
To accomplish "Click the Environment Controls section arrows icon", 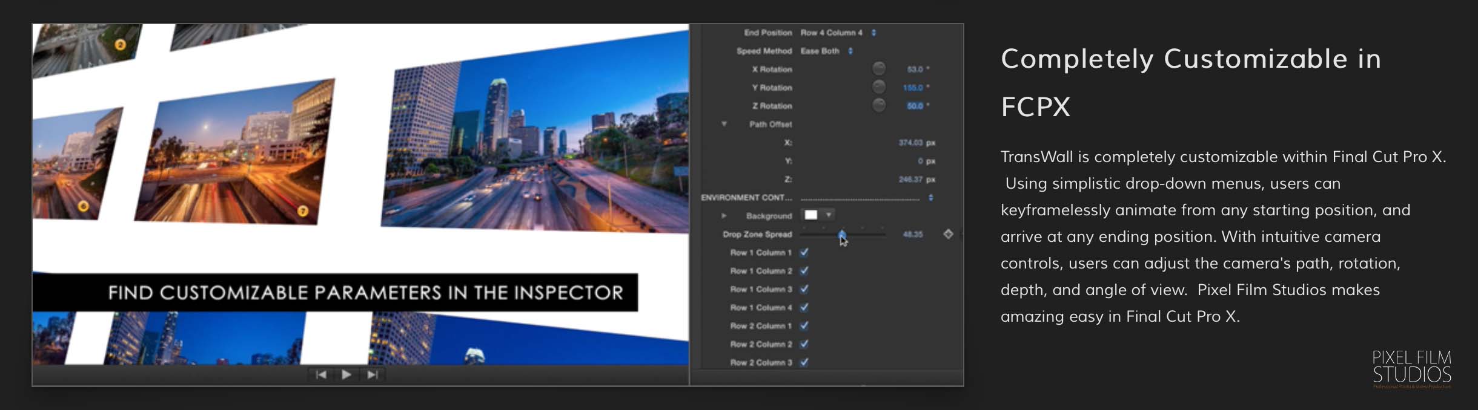I will coord(930,198).
